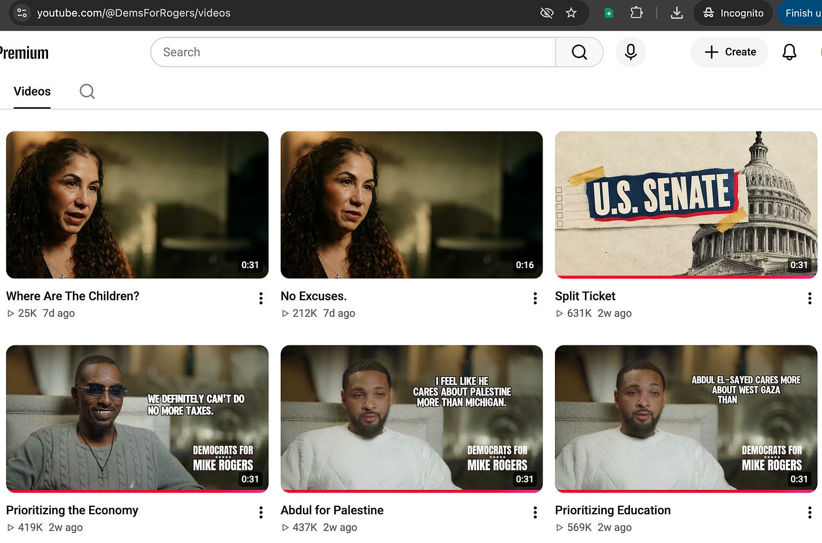Click the YouTube Premium logo
Viewport: 822px width, 543px height.
tap(24, 52)
